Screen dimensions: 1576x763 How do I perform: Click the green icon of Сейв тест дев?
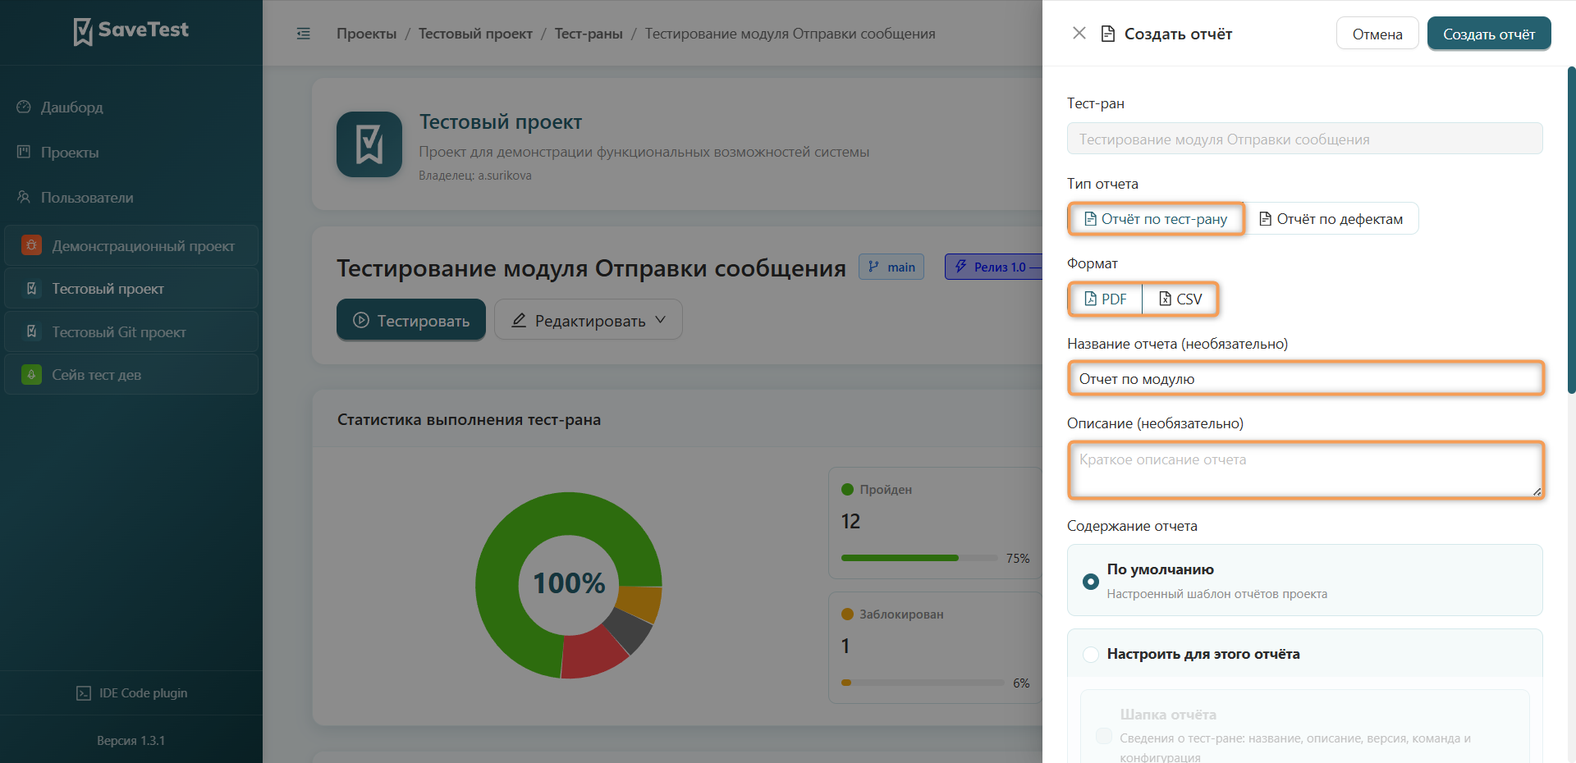click(x=31, y=375)
